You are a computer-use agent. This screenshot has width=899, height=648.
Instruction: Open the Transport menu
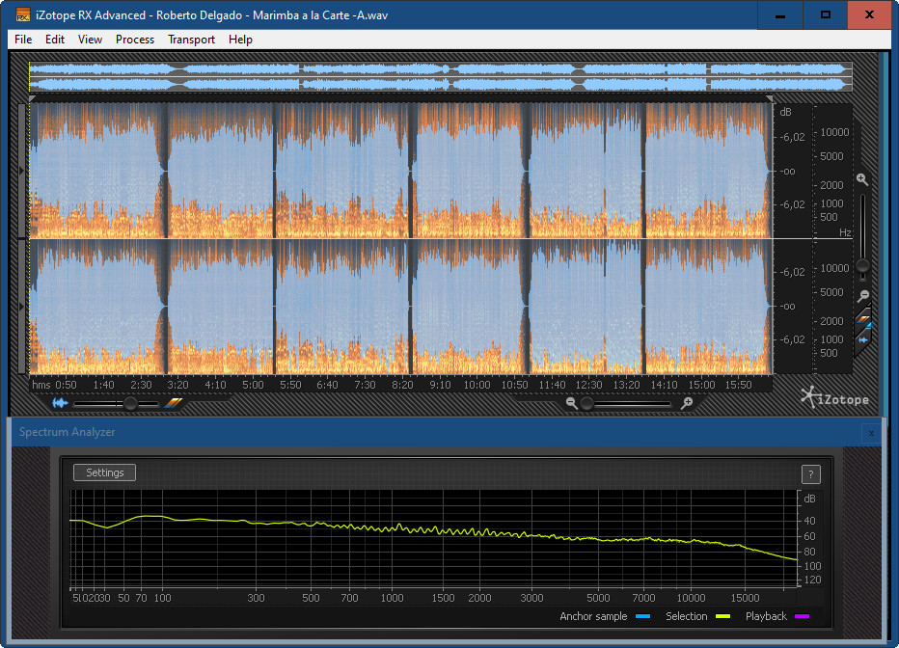tap(191, 40)
